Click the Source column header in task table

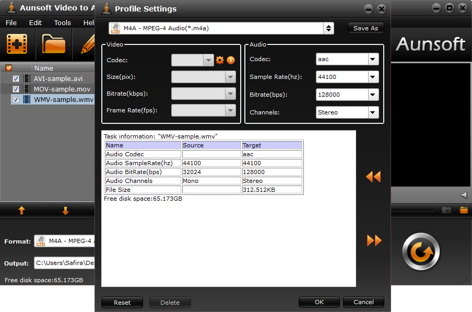click(211, 145)
